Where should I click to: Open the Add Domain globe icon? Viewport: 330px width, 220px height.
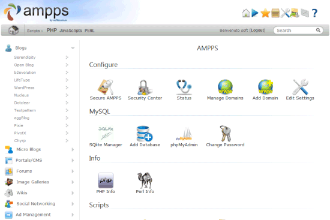click(265, 87)
